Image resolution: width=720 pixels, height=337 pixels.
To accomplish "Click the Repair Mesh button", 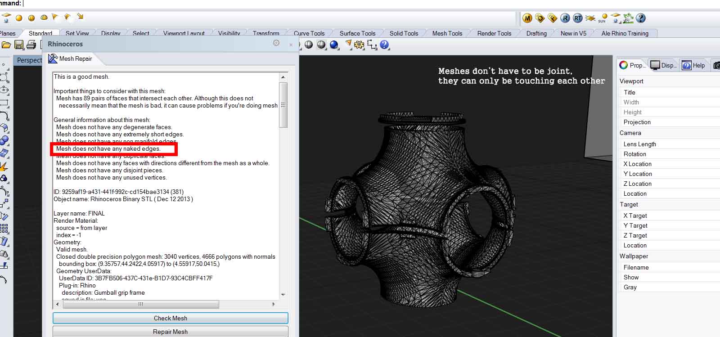I will pos(170,332).
